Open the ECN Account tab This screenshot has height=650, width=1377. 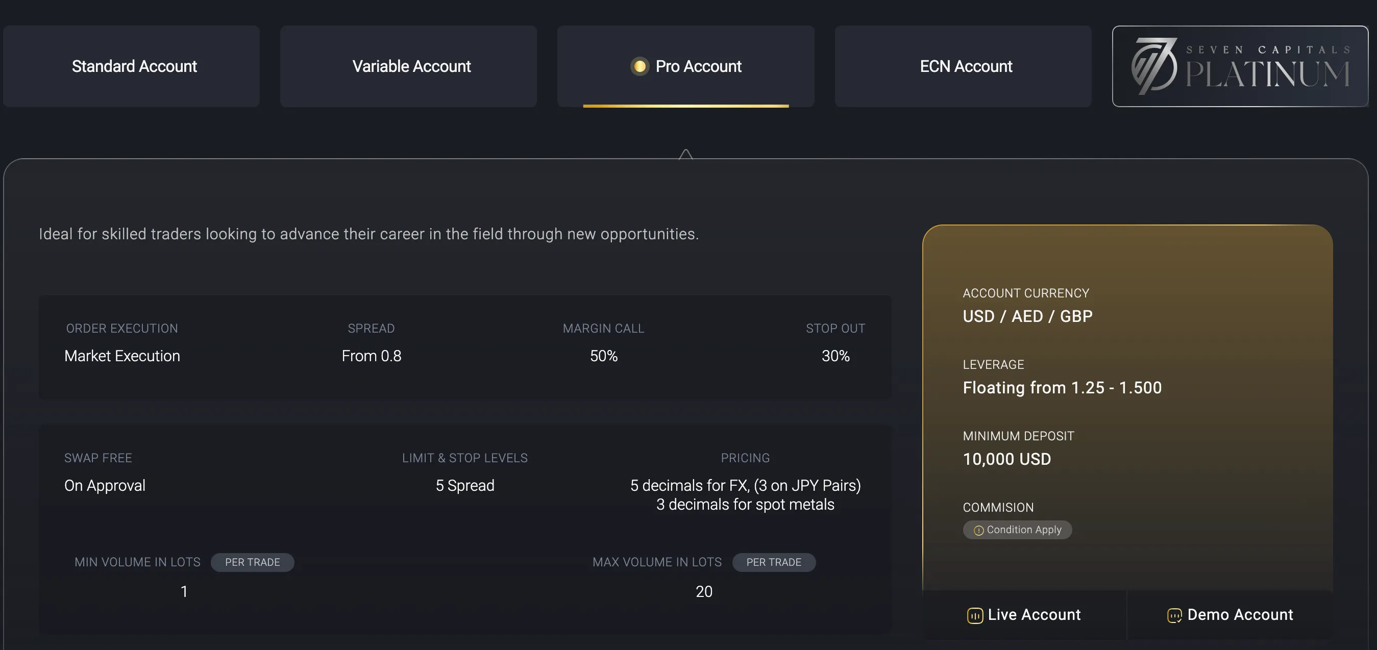tap(963, 66)
